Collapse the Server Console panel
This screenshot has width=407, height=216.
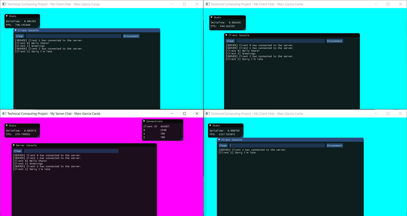[14, 145]
